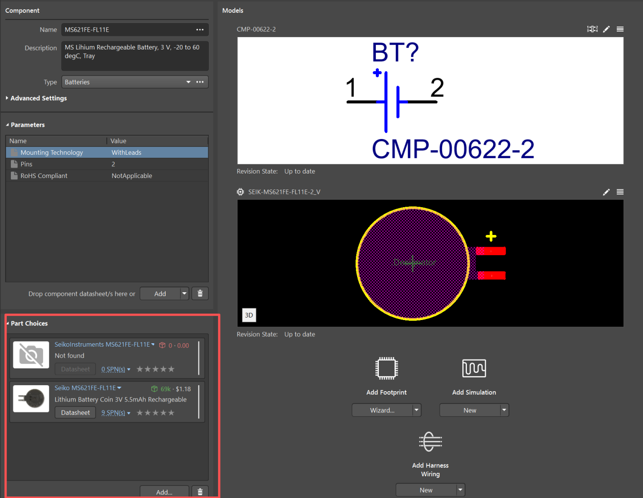This screenshot has height=498, width=643.
Task: Expand Advanced Settings section
Action: pos(36,98)
